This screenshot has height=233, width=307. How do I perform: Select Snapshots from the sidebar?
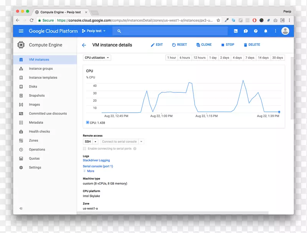point(37,96)
